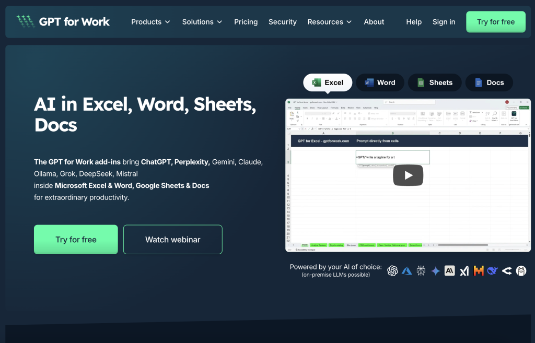This screenshot has width=535, height=343.
Task: Click the OpenRouter arrows icon
Action: tap(507, 271)
